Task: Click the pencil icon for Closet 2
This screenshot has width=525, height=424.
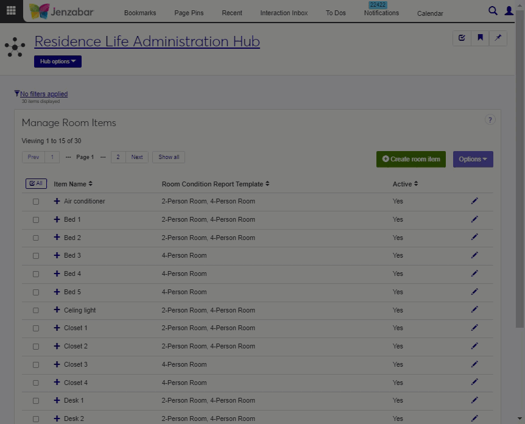Action: (x=474, y=346)
